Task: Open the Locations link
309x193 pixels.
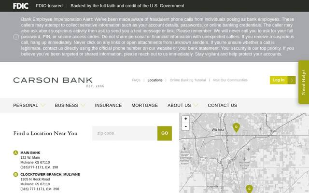Action: 155,80
